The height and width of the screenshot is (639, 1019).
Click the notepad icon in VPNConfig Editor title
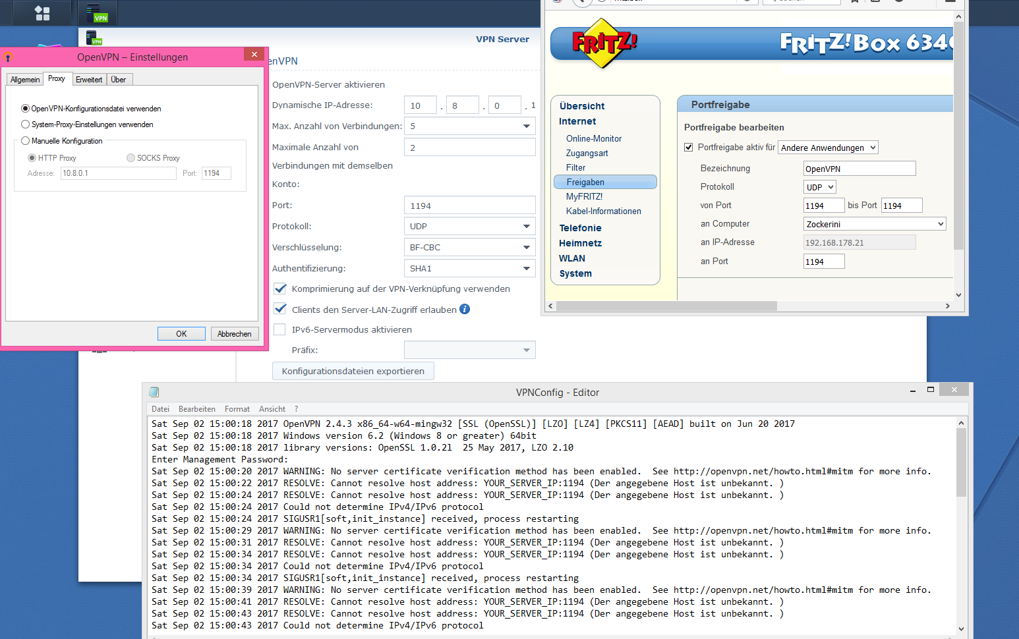pyautogui.click(x=154, y=392)
